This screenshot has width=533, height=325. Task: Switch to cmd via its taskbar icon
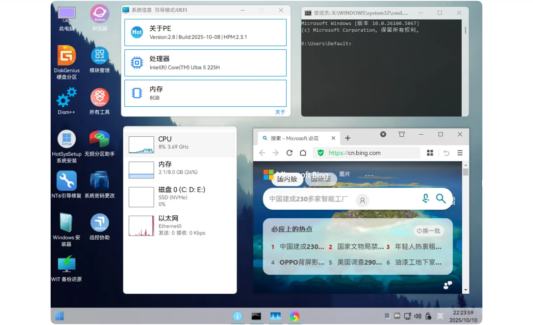[x=256, y=316]
